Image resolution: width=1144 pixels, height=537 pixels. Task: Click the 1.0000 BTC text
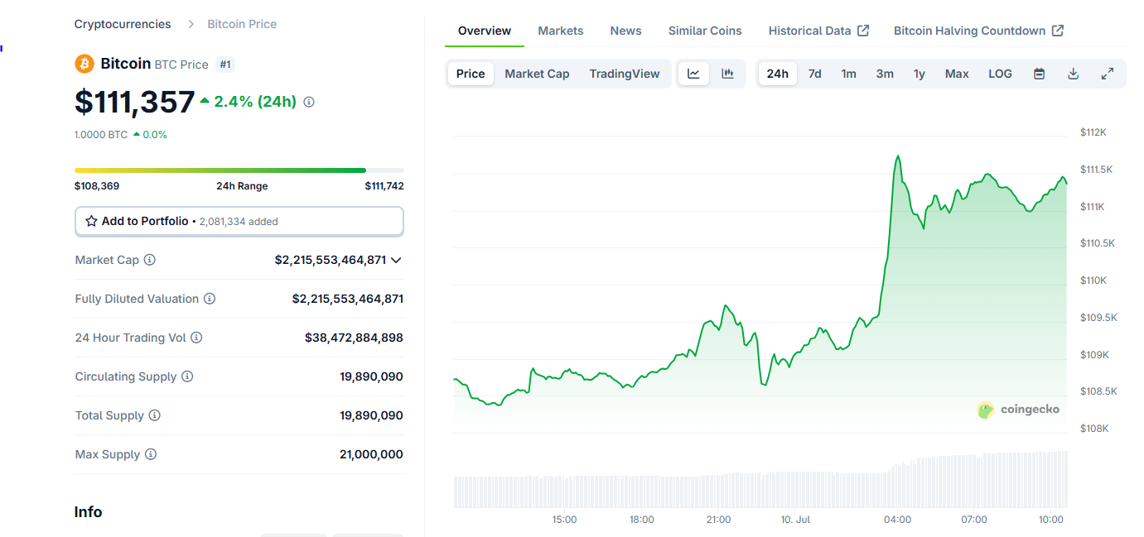[101, 134]
